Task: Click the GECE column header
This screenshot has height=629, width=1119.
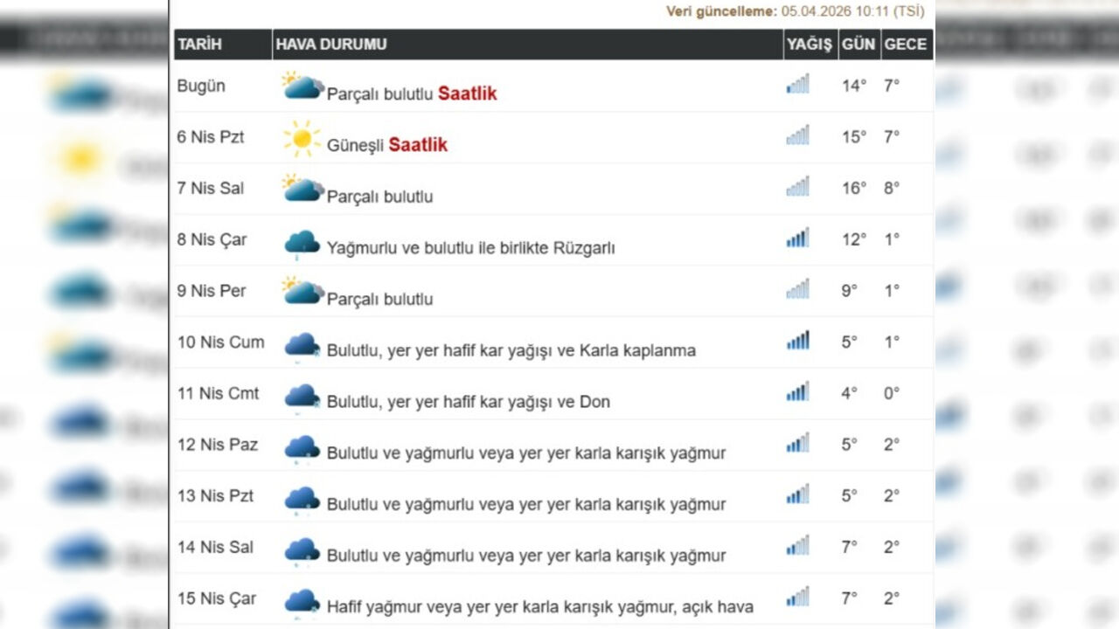Action: pos(905,44)
